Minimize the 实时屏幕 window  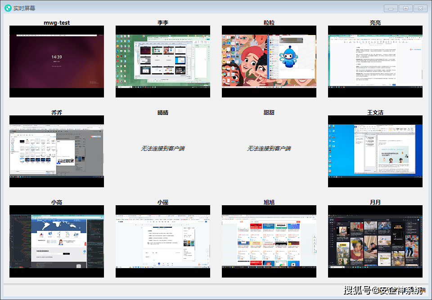[391, 9]
